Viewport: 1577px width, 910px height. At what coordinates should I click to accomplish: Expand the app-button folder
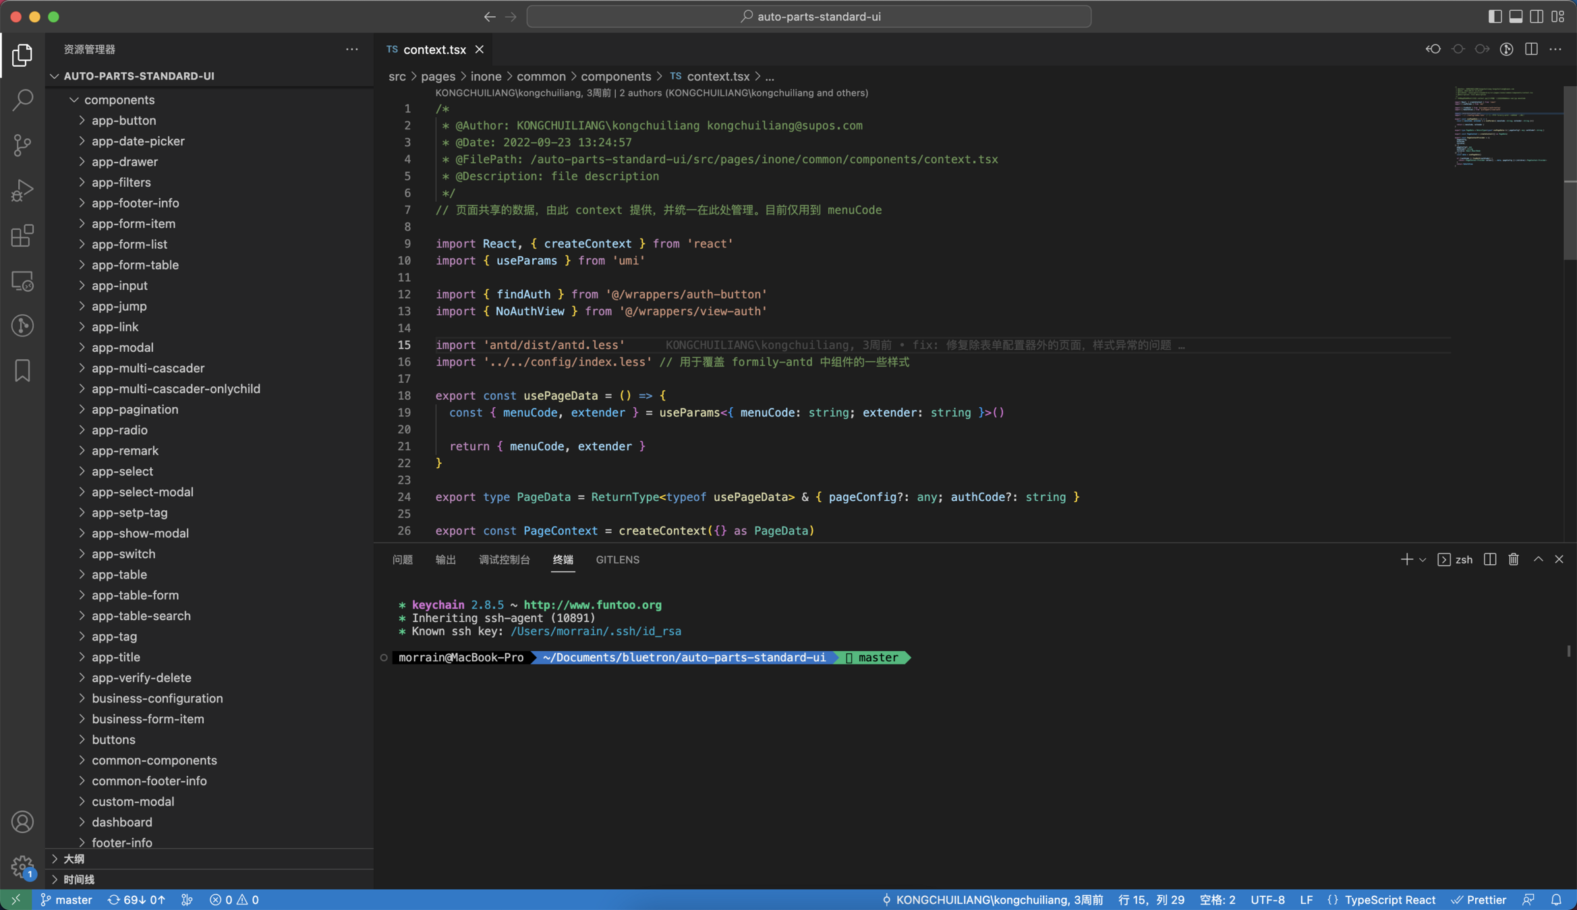point(123,121)
